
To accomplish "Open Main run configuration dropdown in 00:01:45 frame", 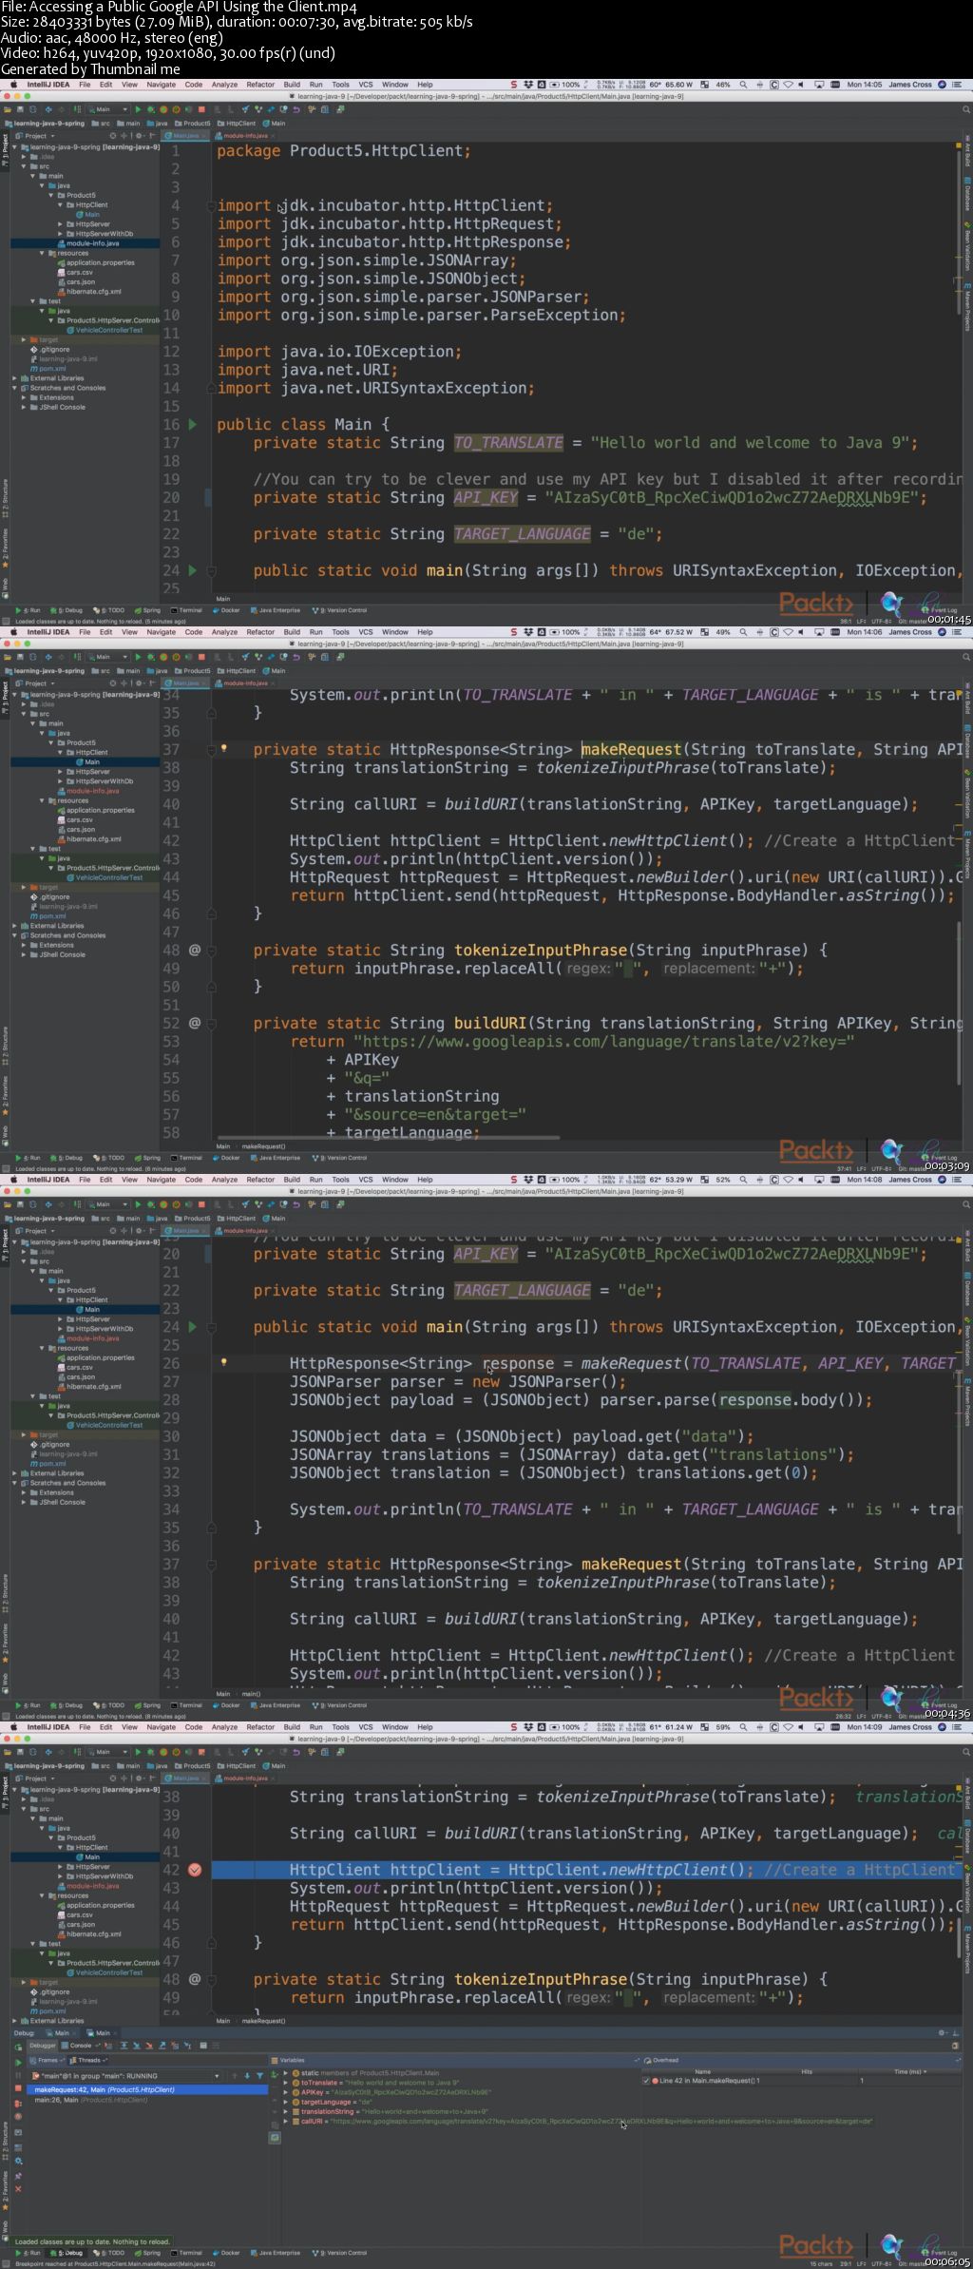I will coord(107,109).
